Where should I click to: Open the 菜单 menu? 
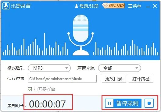[x=134, y=6]
